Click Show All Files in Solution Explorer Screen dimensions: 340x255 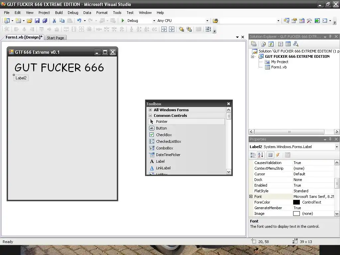263,44
